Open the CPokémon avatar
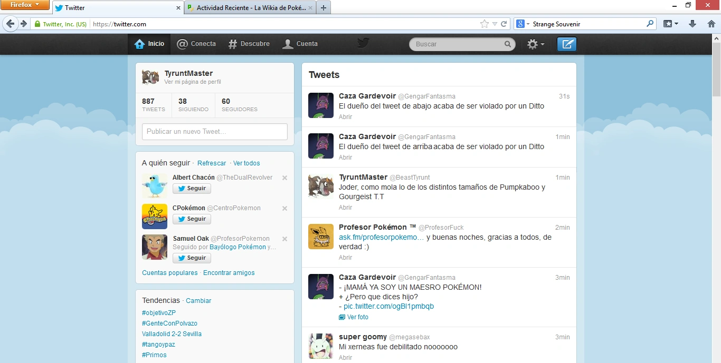Screen dimensions: 721x363 [155, 217]
